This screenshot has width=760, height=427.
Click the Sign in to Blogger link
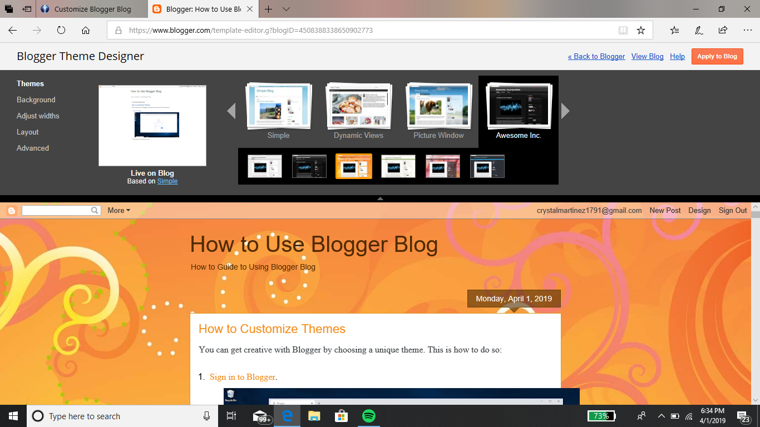tap(241, 377)
